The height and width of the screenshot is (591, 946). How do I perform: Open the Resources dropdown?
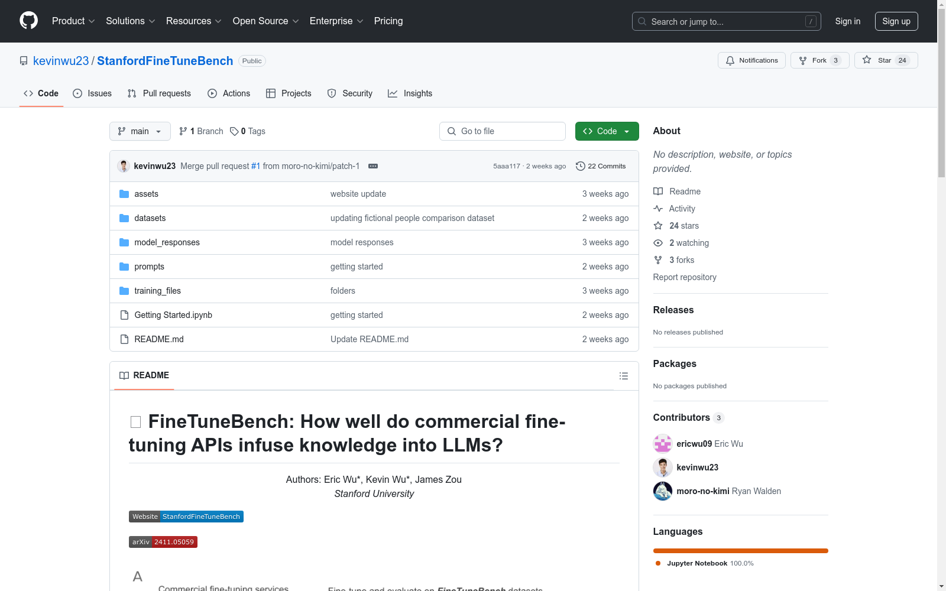tap(193, 21)
